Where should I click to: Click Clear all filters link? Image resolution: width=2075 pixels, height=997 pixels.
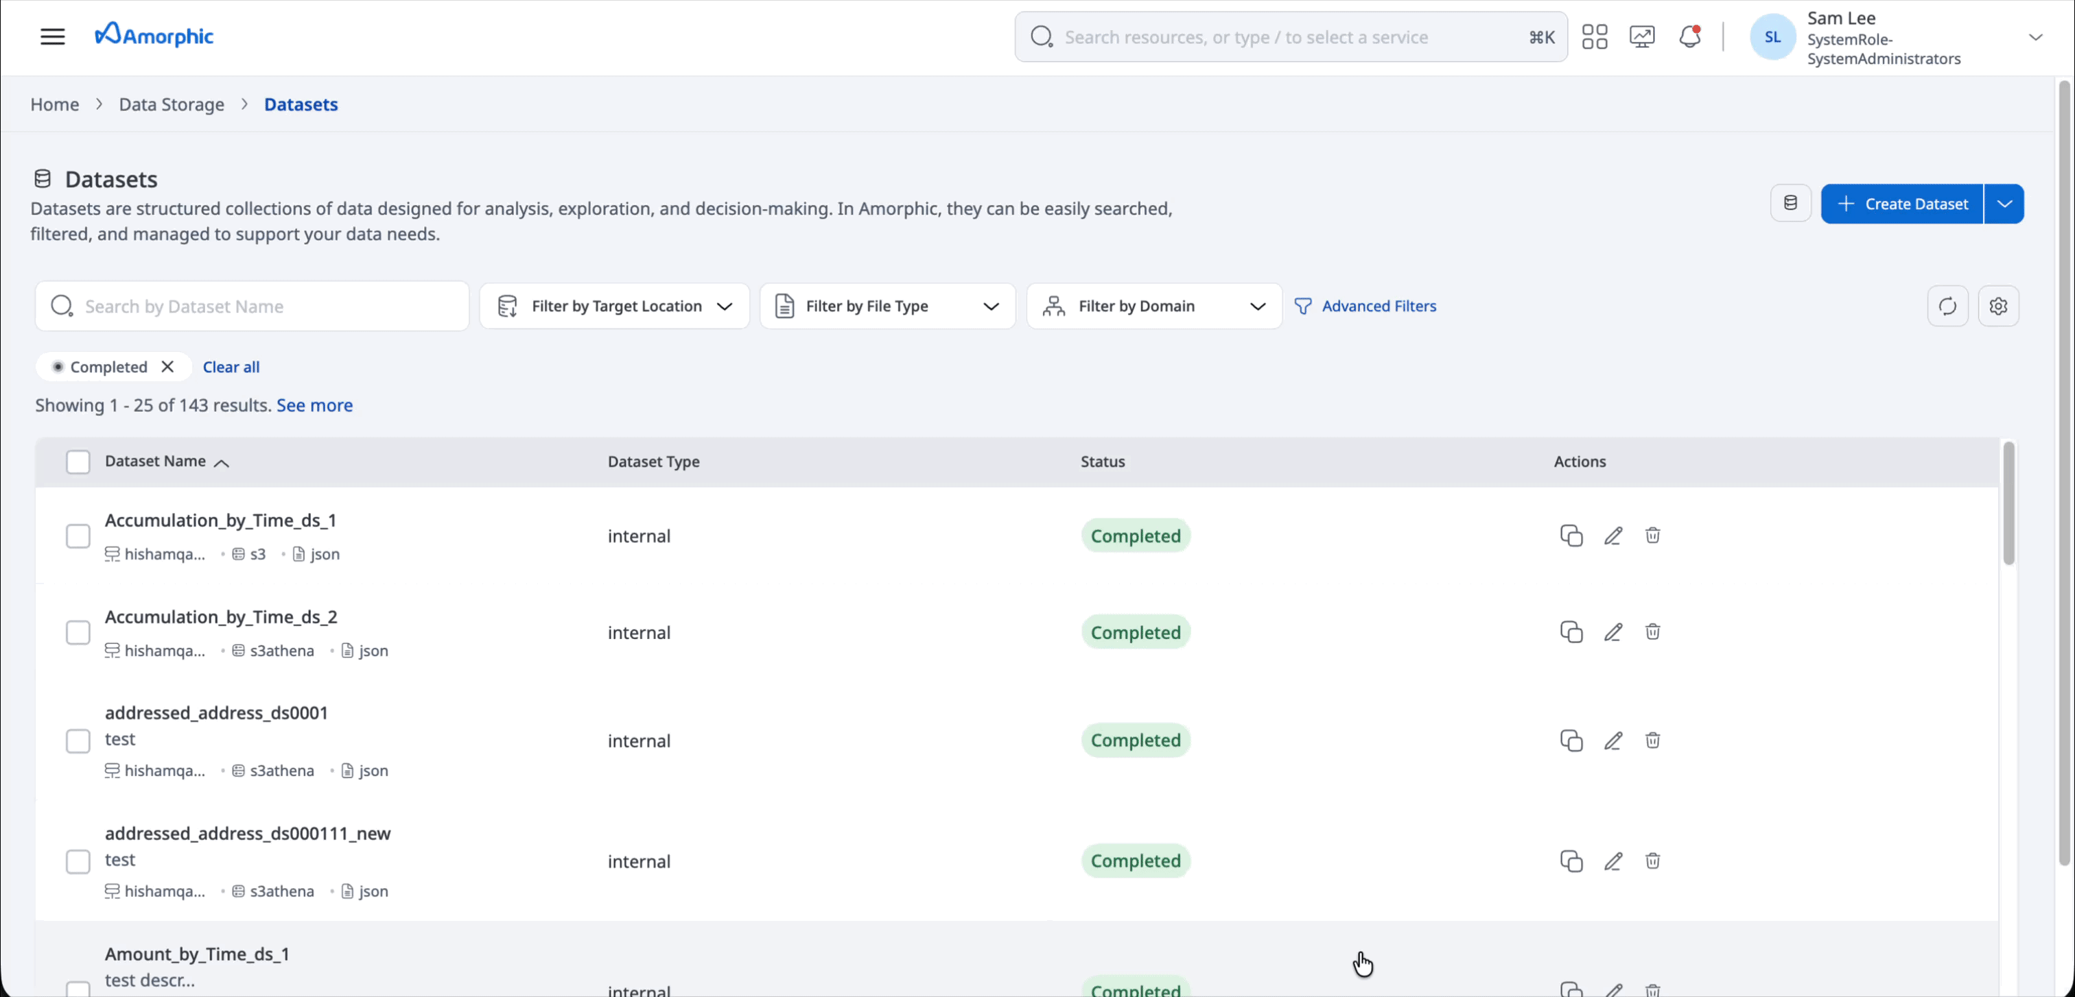coord(231,367)
